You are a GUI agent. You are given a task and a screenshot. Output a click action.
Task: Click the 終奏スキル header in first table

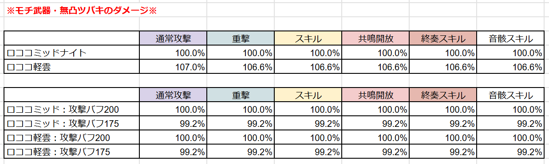coord(443,38)
